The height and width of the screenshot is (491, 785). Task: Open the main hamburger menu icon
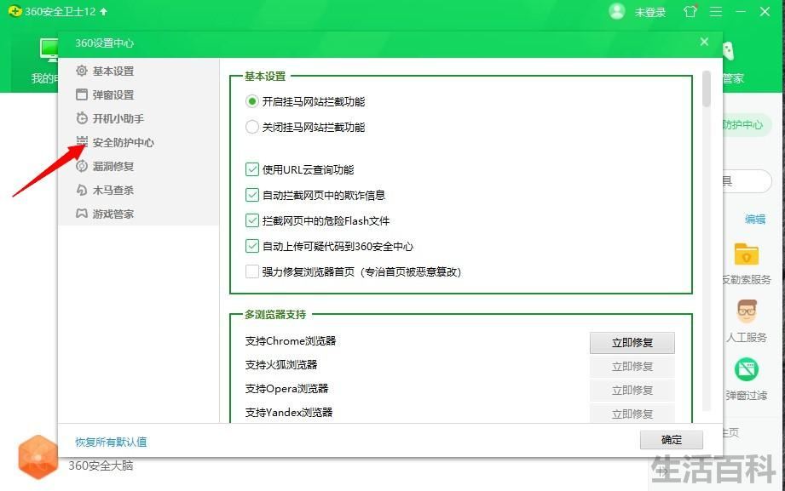click(x=716, y=12)
